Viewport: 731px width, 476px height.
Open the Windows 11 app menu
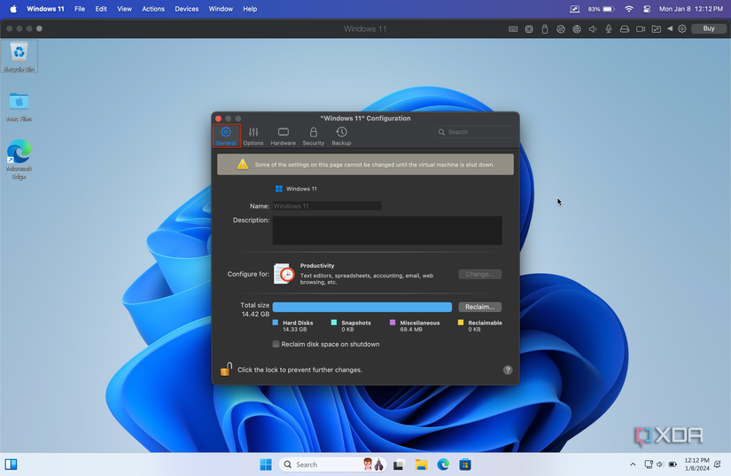point(45,9)
